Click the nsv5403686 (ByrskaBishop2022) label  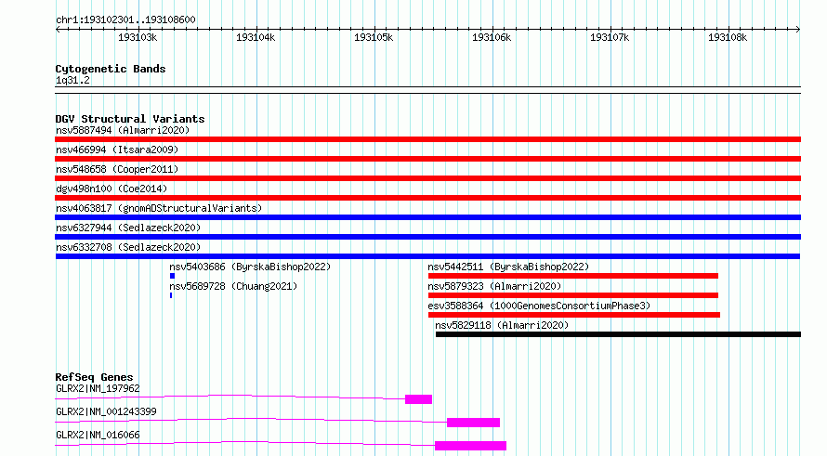coord(250,267)
